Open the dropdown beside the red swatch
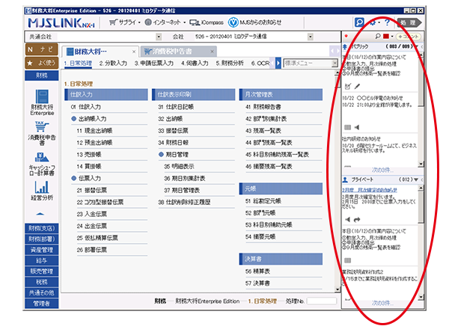 (392, 37)
